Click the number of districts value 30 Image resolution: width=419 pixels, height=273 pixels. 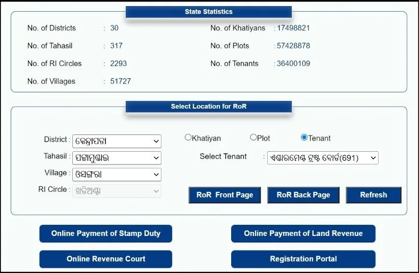pyautogui.click(x=115, y=28)
